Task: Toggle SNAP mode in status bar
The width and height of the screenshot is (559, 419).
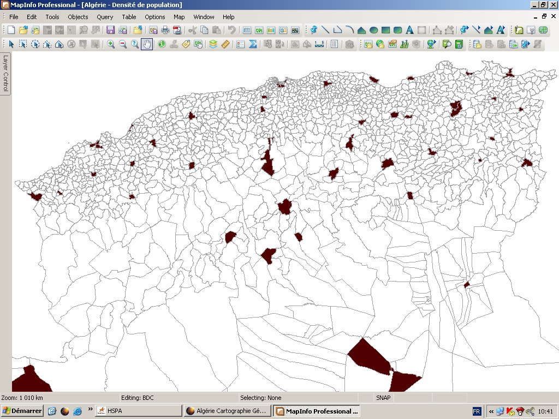Action: pos(382,398)
